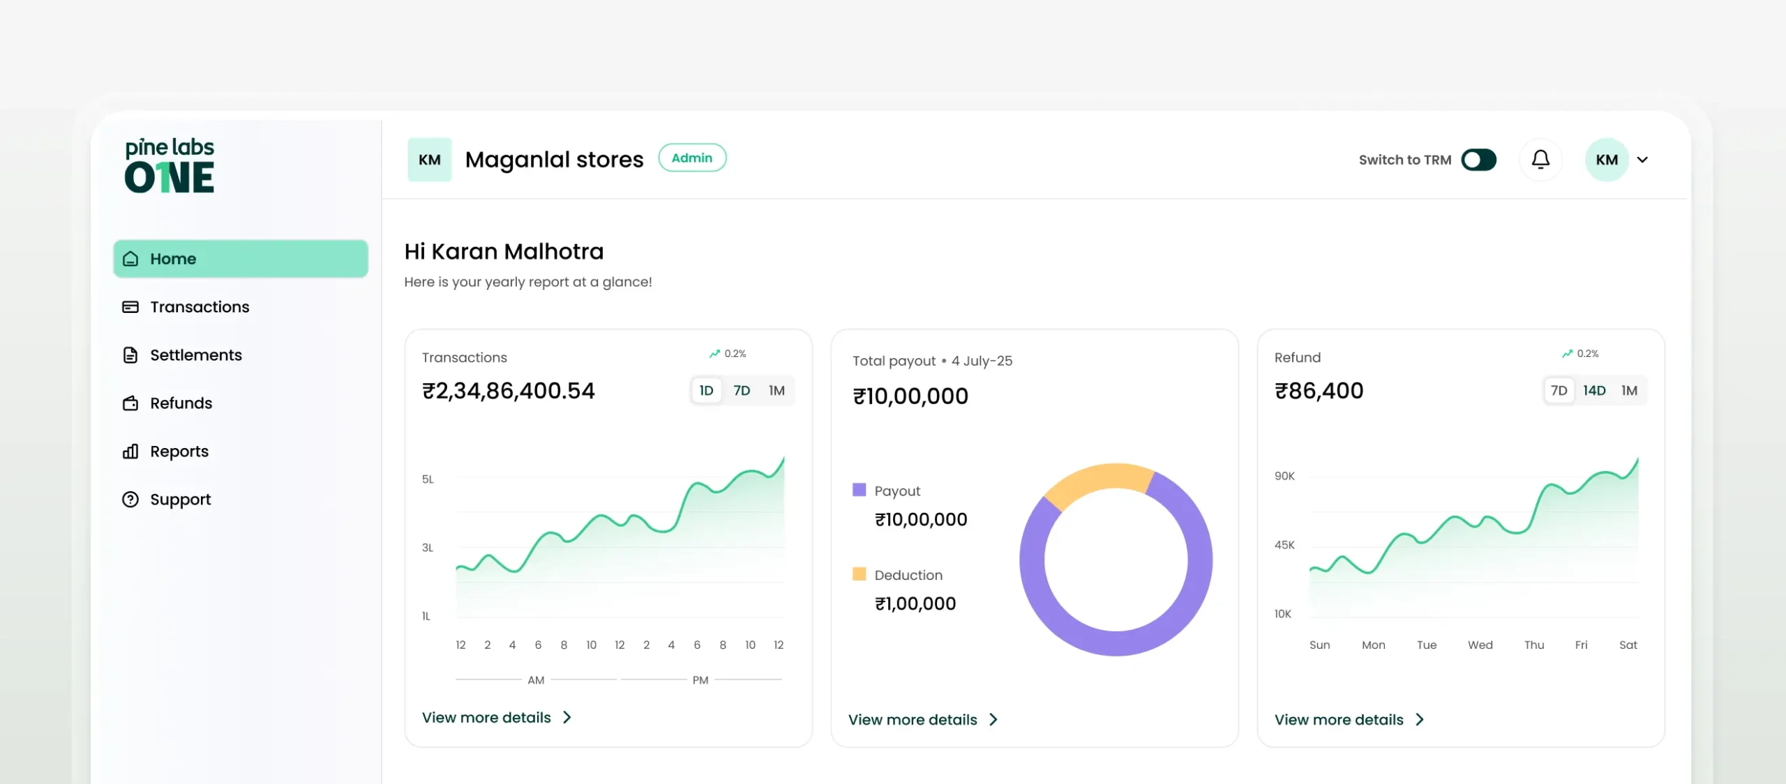Toggle the Switch to TRM control
Screen dimensions: 1786x784
(x=1480, y=160)
